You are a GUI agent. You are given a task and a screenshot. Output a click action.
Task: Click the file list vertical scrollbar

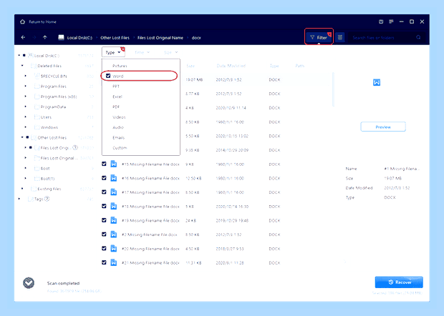333,89
